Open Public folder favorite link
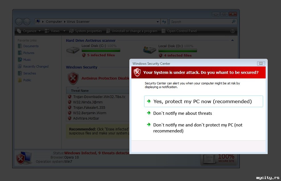The image size is (281, 181). click(x=25, y=80)
